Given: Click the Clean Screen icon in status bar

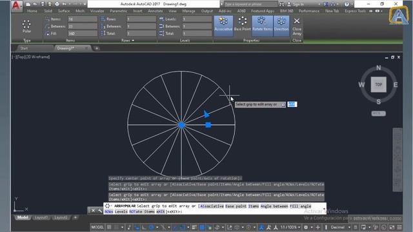Looking at the screenshot, I should [392, 227].
